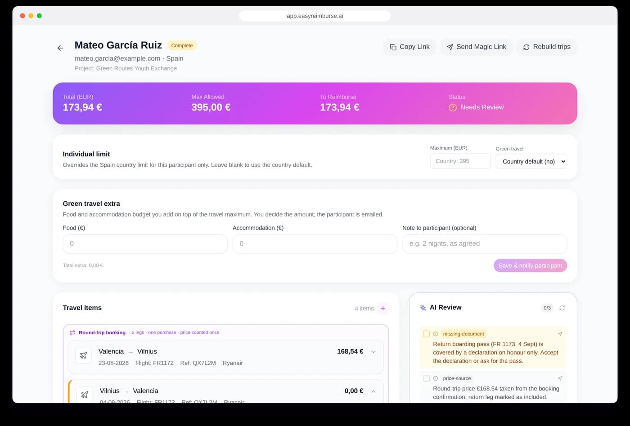The image size is (630, 426).
Task: Expand the Valencia to Vilnius flight row
Action: pos(373,352)
